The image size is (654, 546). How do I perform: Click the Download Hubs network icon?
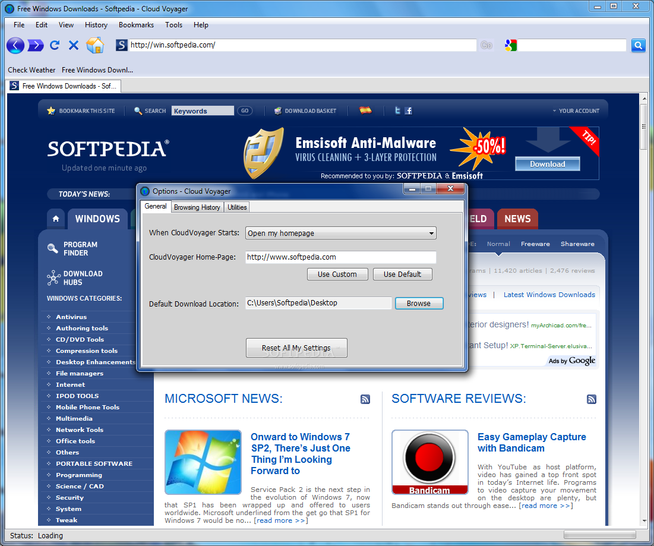click(x=53, y=278)
